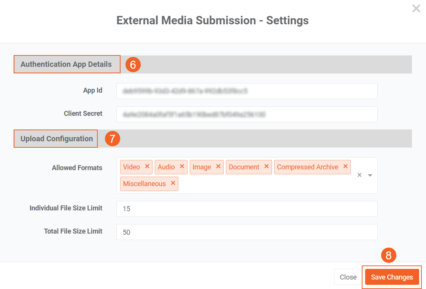Remove the Miscellaneous format tag
426x289 pixels.
173,183
